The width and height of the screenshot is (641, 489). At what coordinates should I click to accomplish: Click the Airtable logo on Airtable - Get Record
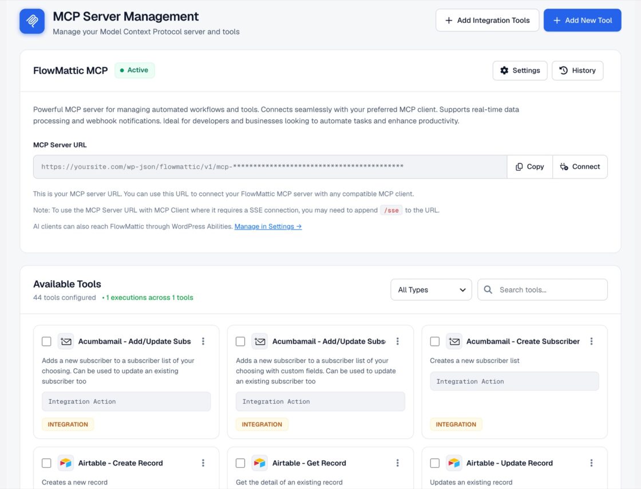[x=260, y=463]
